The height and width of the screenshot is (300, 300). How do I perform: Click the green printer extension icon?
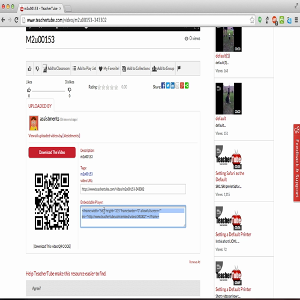pyautogui.click(x=282, y=20)
